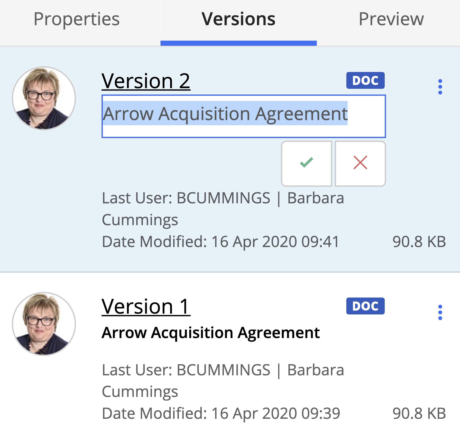Open the Version 2 link

(x=146, y=81)
